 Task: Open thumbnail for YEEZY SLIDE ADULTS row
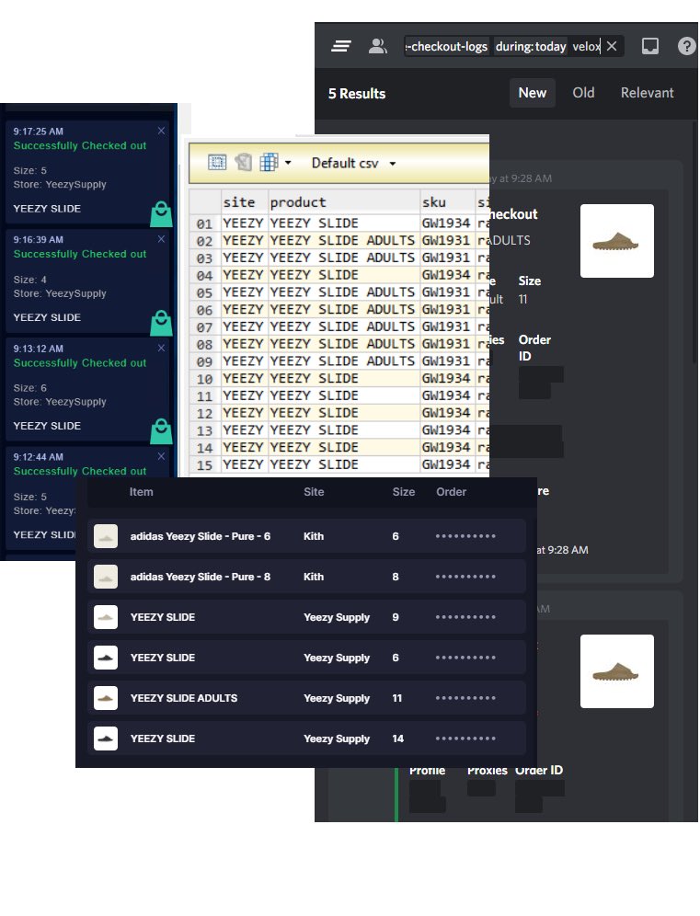(x=106, y=698)
